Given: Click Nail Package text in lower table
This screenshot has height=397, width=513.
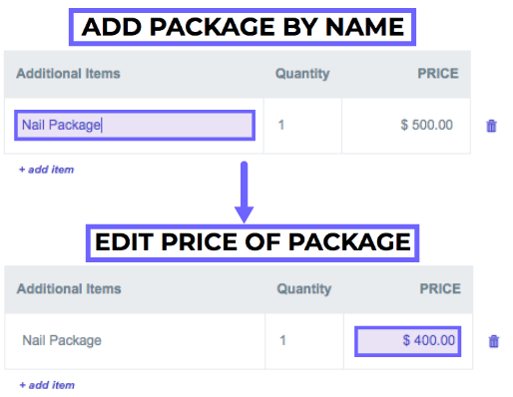Looking at the screenshot, I should 62,340.
